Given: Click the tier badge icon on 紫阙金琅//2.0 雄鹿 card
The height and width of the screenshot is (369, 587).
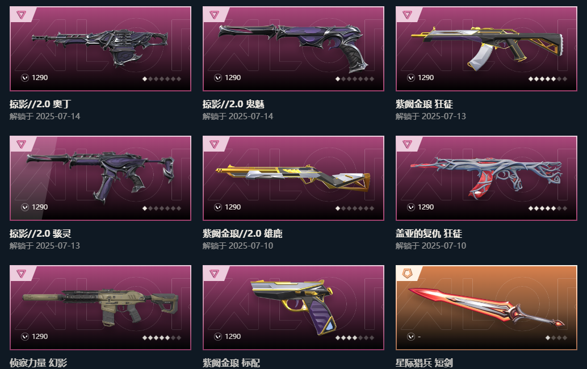Looking at the screenshot, I should 214,144.
